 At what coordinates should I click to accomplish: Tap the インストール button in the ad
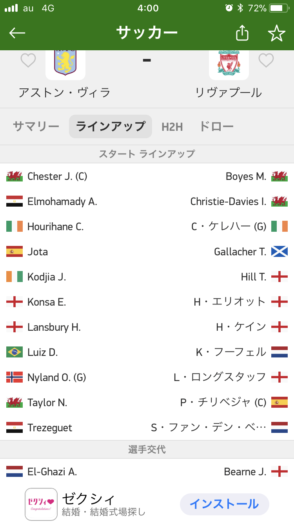tap(224, 504)
